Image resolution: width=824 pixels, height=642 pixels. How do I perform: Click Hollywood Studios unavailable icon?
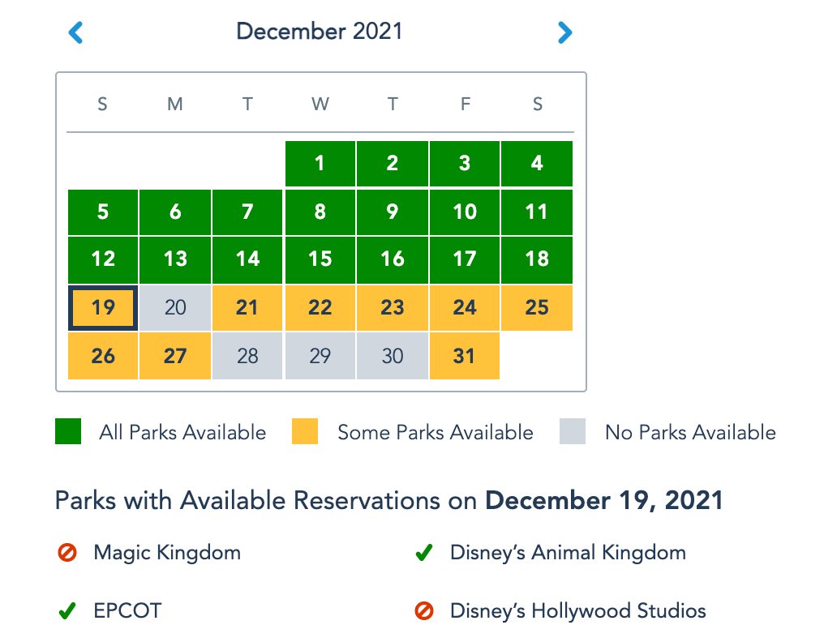423,611
